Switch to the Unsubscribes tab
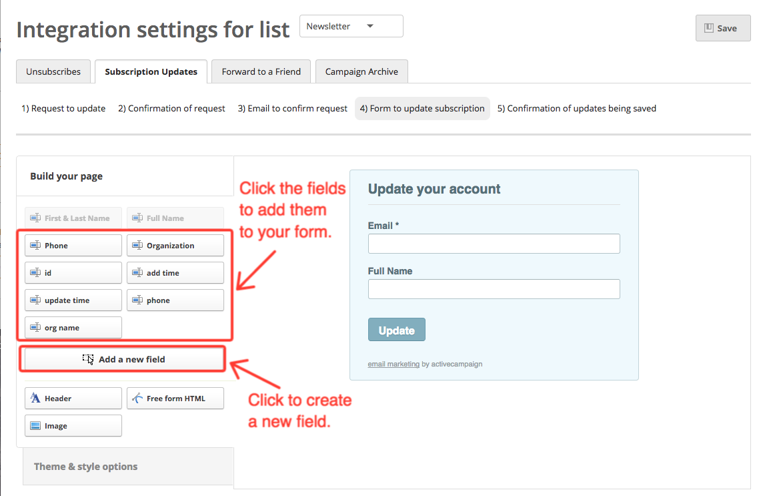The height and width of the screenshot is (496, 765). coord(53,71)
